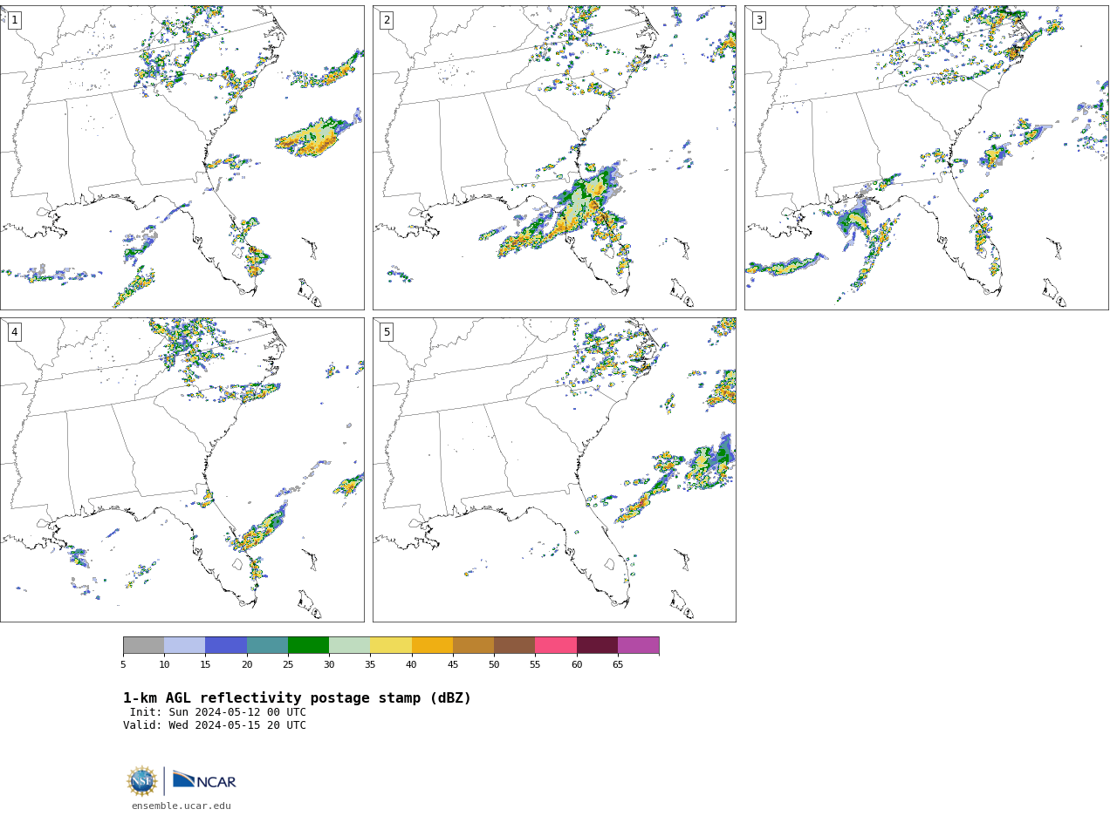Click the pink 55-60 dBZ swatch

556,645
